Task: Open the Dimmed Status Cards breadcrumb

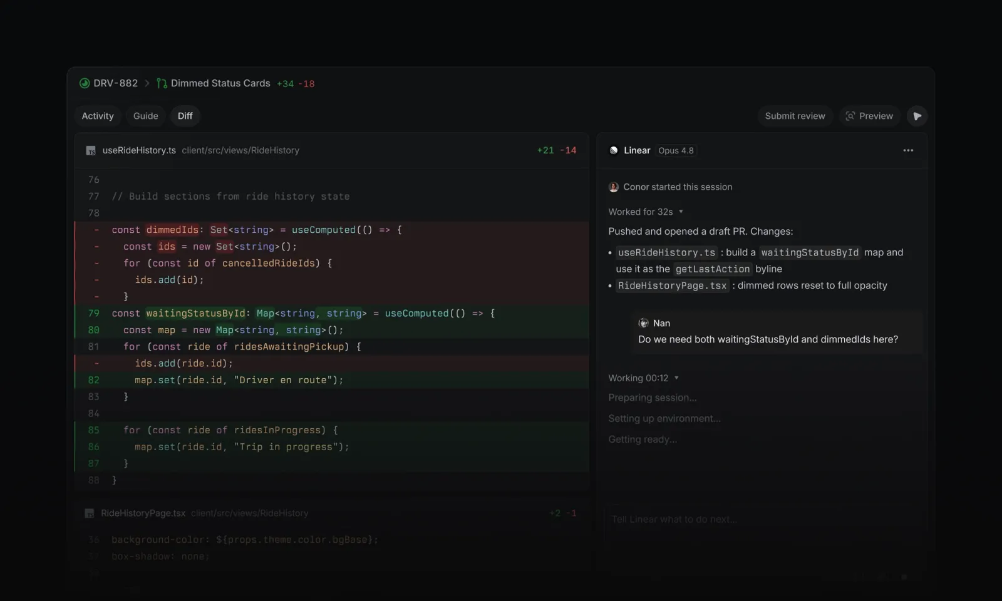Action: pyautogui.click(x=220, y=83)
